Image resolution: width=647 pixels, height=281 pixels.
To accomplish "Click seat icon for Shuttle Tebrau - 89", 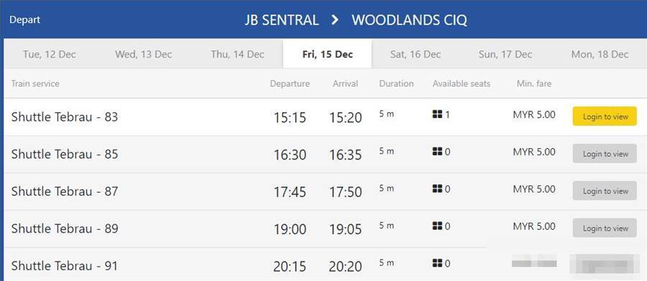I will [x=437, y=226].
